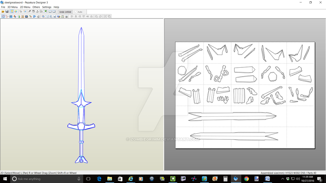The height and width of the screenshot is (183, 326).
Task: Click the Undo Unfold button
Action: (65, 12)
